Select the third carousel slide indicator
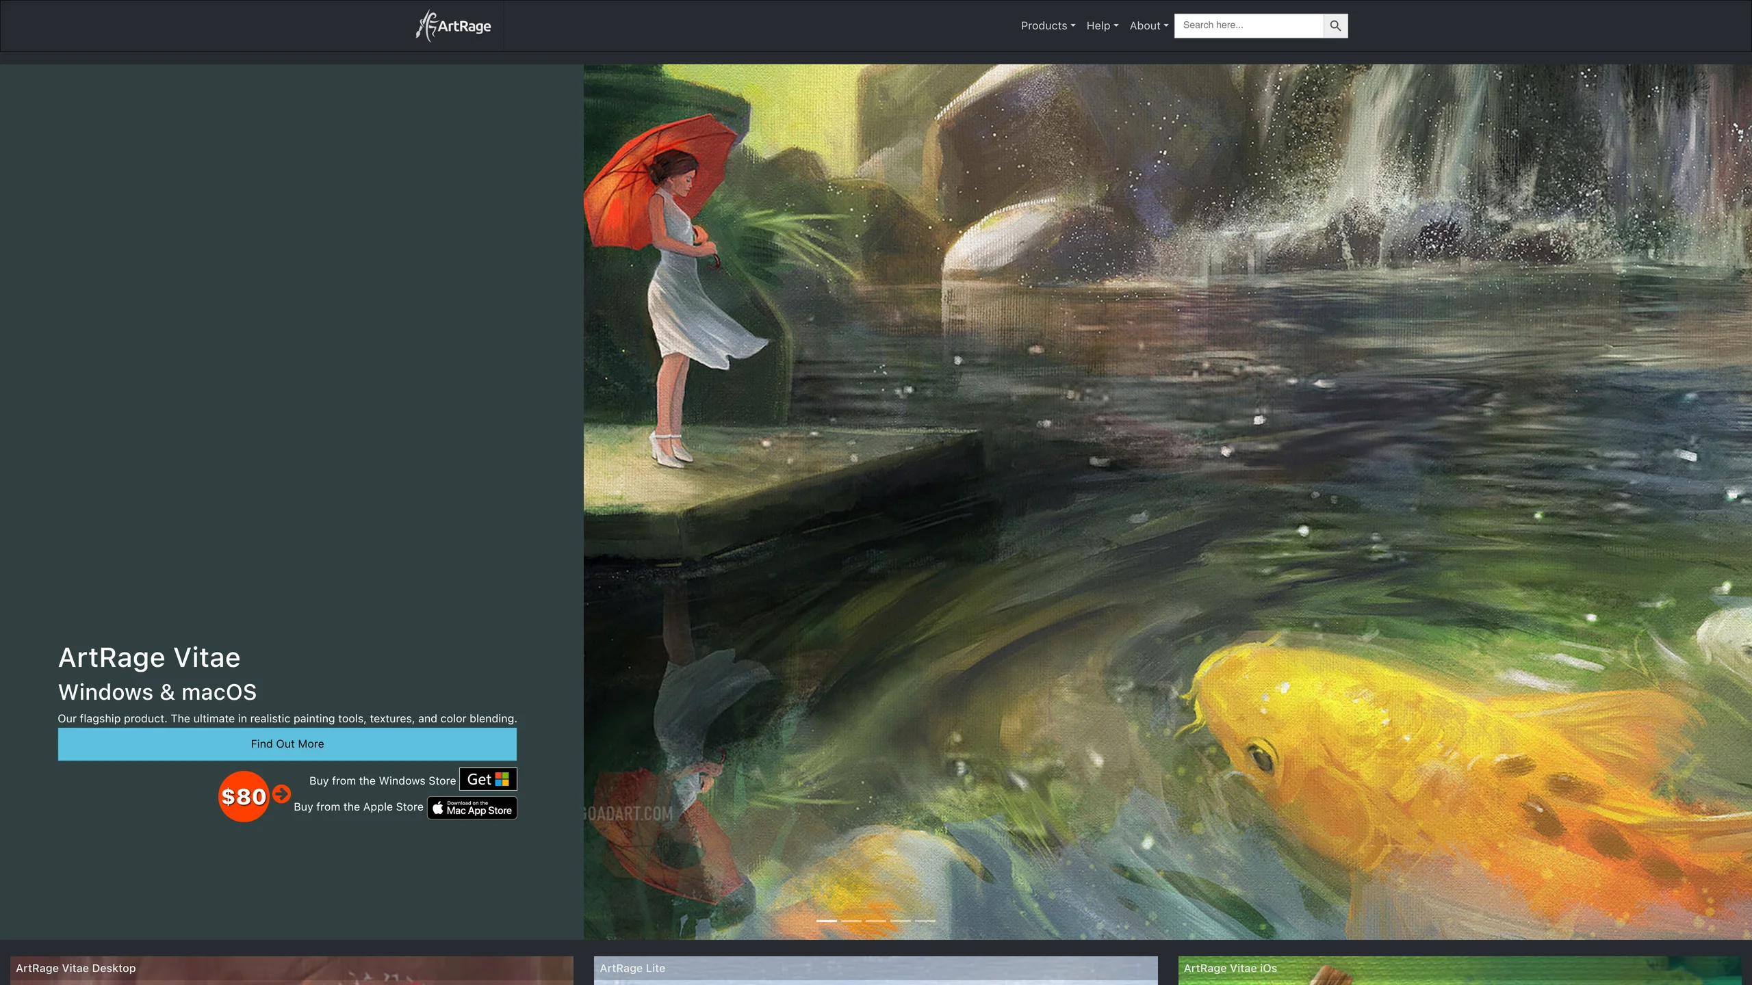Screen dimensions: 1752x985 coord(876,921)
